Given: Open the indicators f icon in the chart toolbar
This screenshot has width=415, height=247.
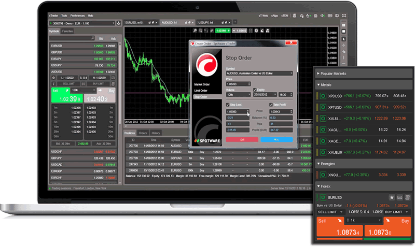Looking at the screenshot, I should coord(256,31).
